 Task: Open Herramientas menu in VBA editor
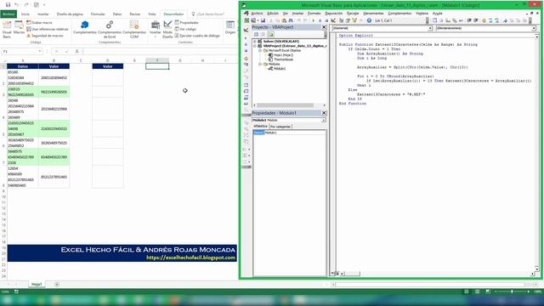tap(373, 14)
